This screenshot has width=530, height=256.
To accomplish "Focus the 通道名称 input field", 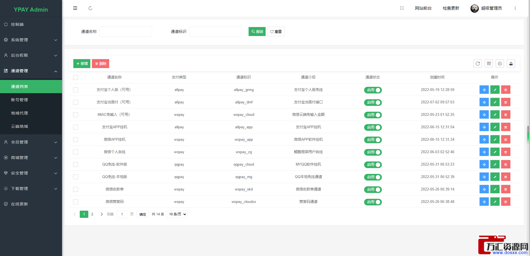I will click(x=126, y=32).
